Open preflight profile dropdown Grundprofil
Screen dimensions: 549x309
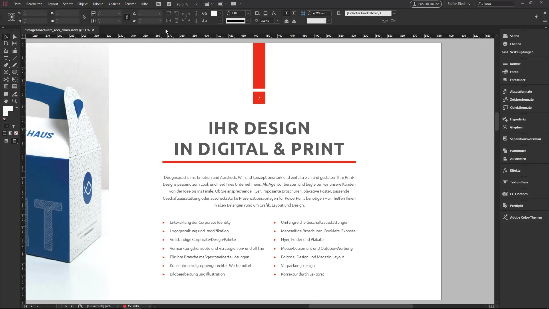(x=118, y=306)
